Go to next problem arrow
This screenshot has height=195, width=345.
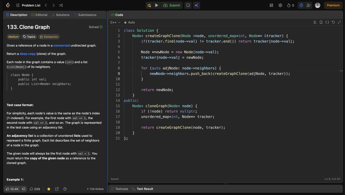point(53,5)
